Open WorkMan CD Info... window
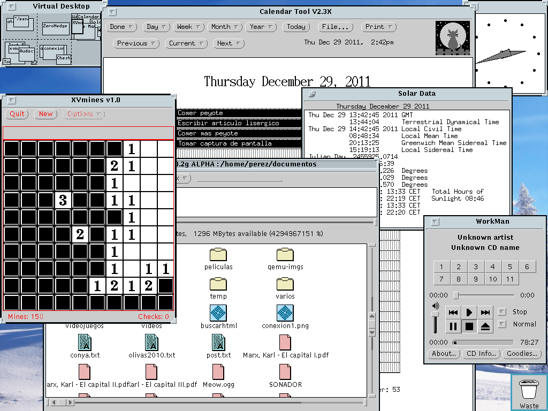Screen dimensions: 548x411 481,354
